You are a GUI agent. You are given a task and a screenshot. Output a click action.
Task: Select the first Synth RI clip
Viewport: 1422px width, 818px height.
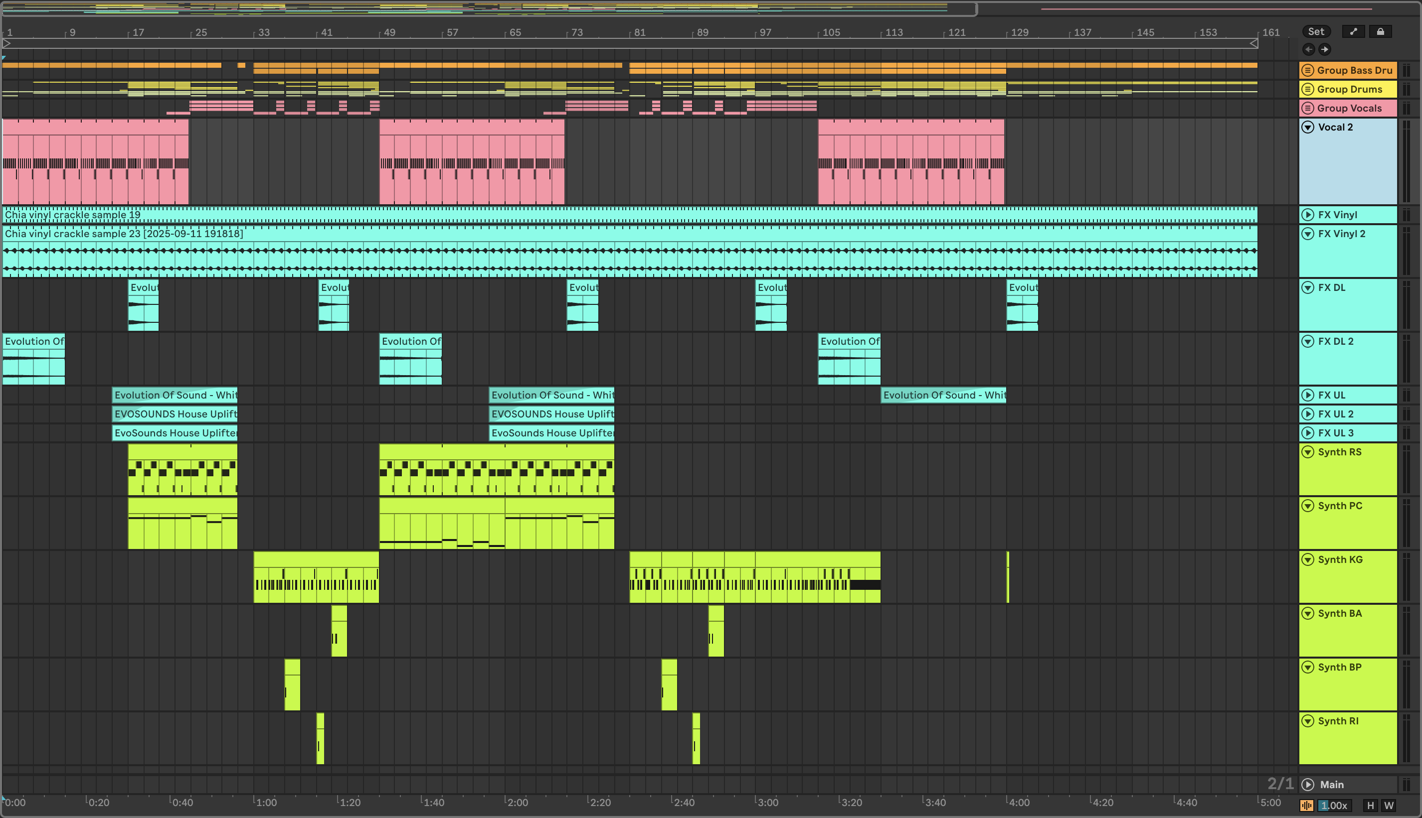[321, 739]
